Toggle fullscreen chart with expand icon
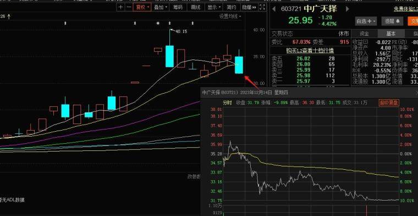Viewport: 418px width, 216px height. pos(262,7)
